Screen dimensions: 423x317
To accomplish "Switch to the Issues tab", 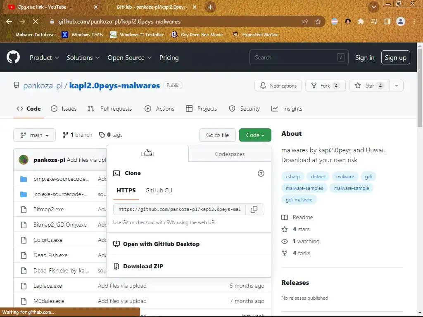I will (64, 109).
